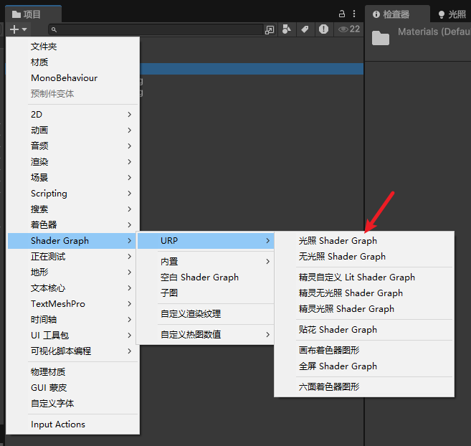
Task: Create a 贴花 Shader Graph
Action: 364,330
